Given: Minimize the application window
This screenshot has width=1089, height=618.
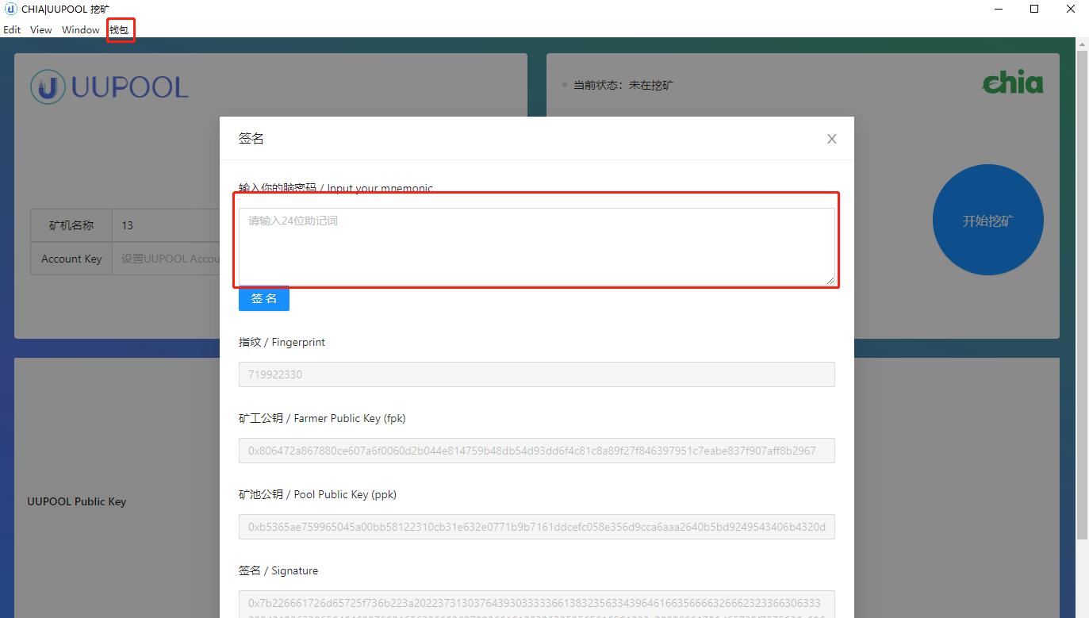Looking at the screenshot, I should click(998, 9).
